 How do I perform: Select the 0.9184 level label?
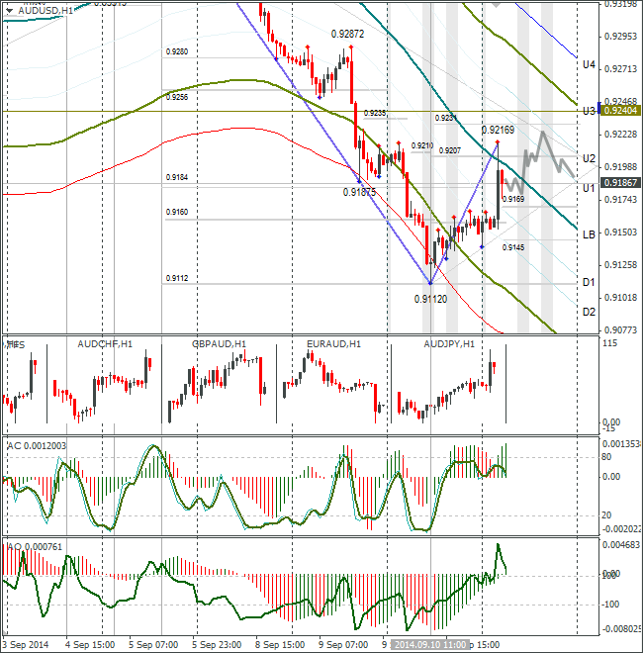(x=176, y=177)
